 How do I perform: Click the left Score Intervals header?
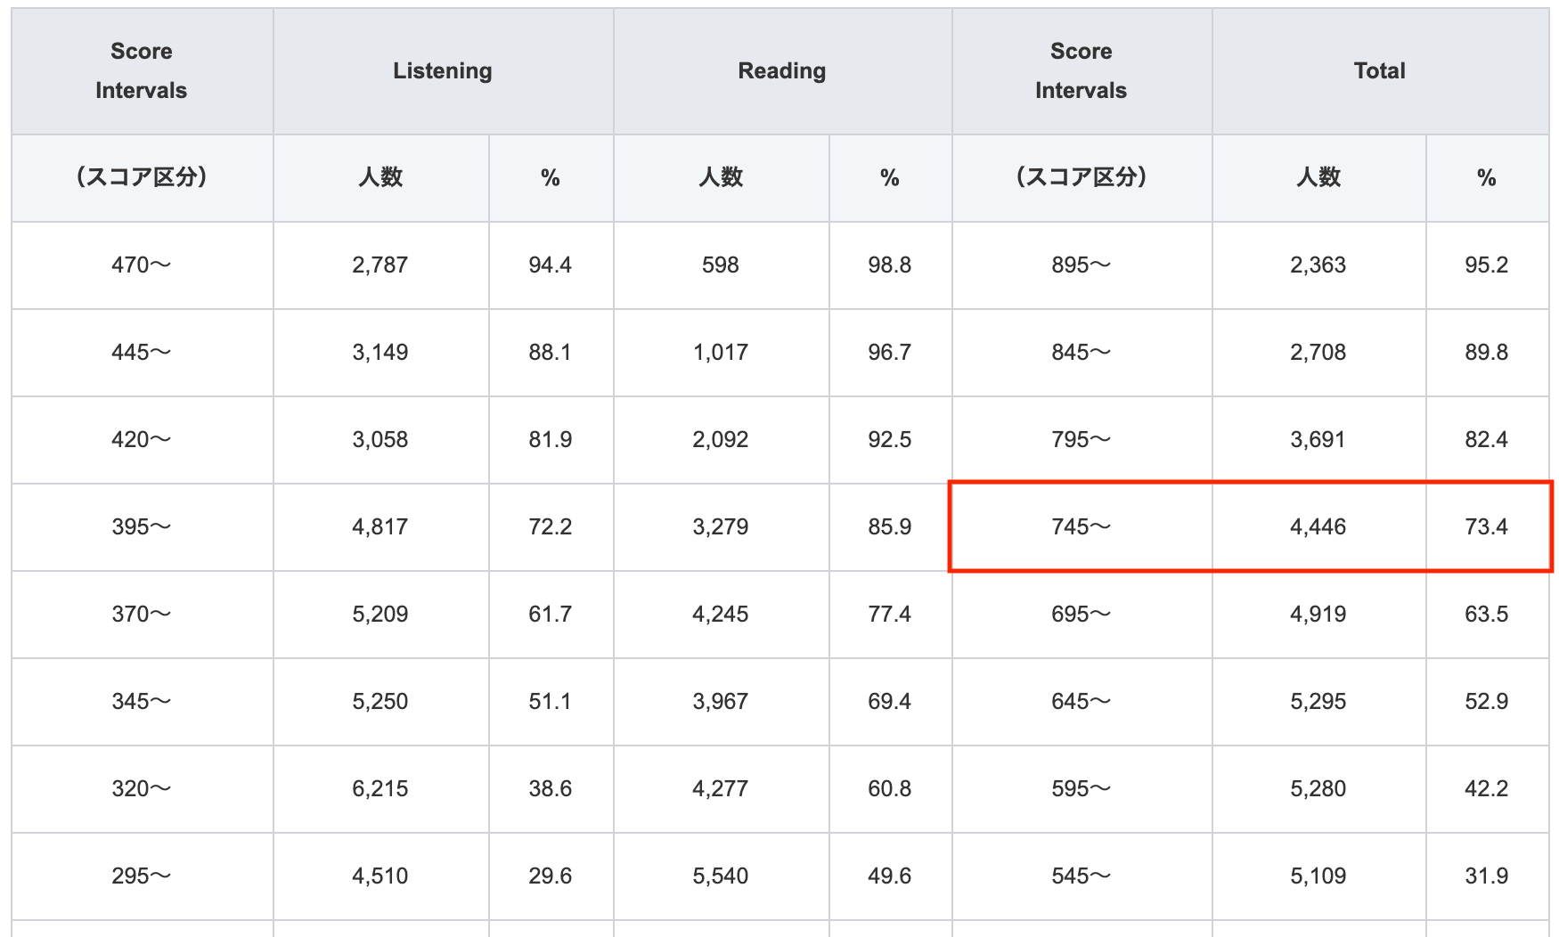(x=142, y=71)
